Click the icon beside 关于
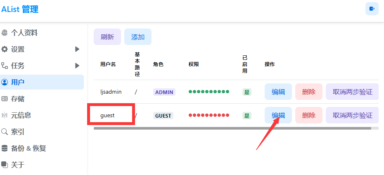 [x=5, y=165]
